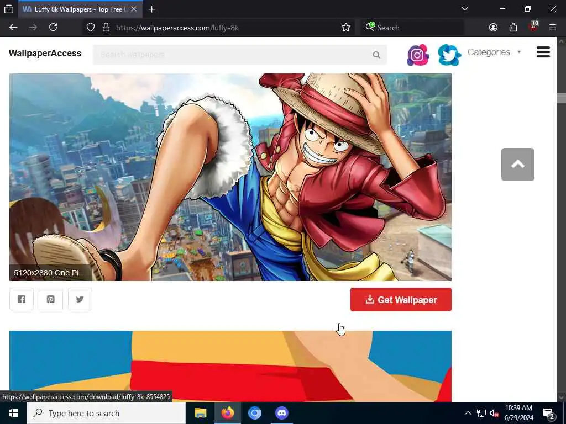Open a new tab with the plus button

coord(151,9)
